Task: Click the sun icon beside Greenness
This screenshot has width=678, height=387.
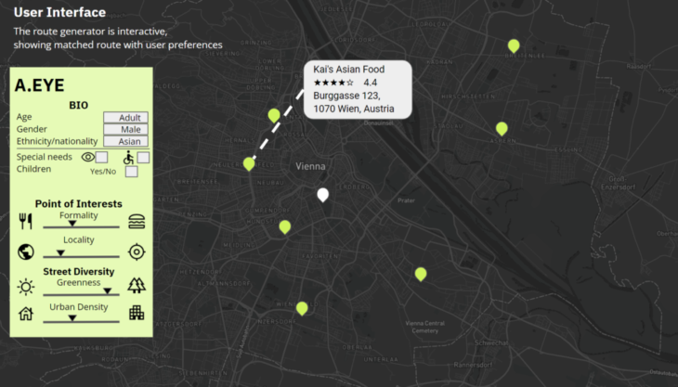Action: tap(25, 285)
